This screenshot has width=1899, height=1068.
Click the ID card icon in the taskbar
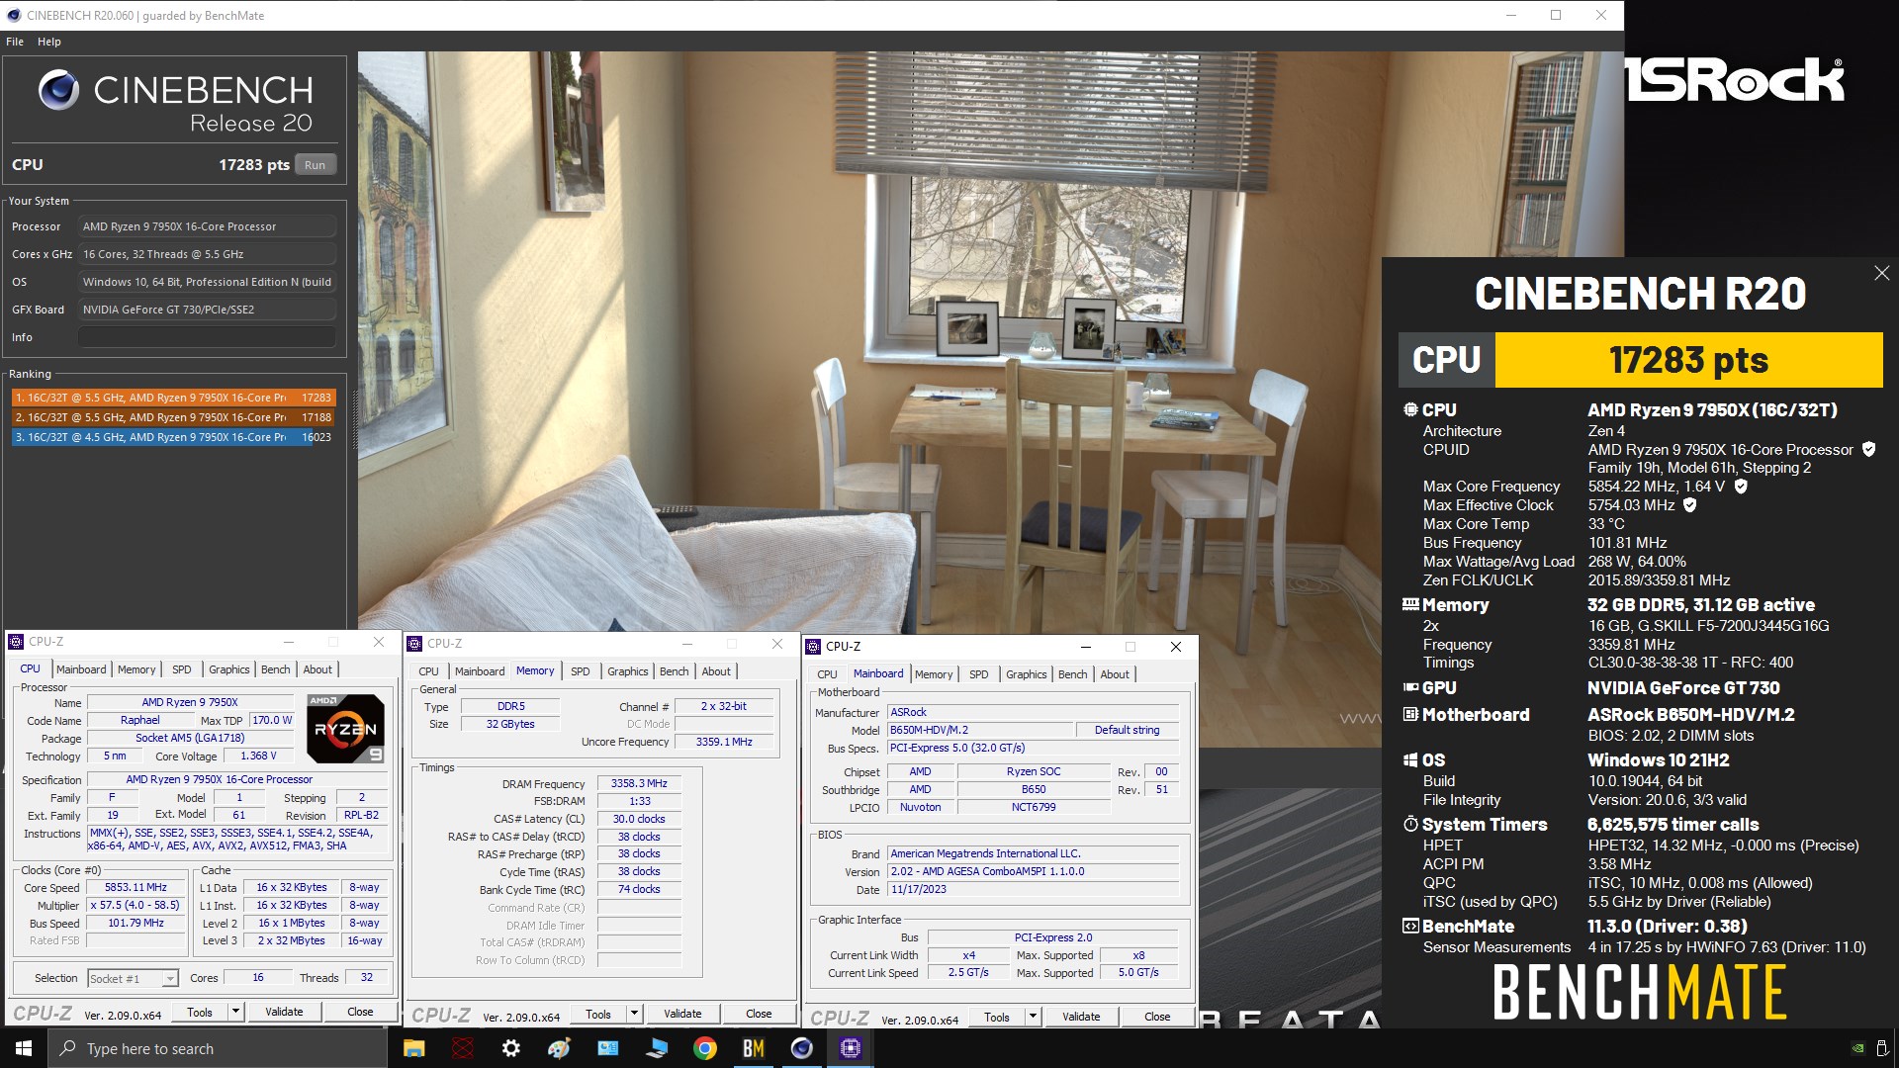(x=607, y=1048)
